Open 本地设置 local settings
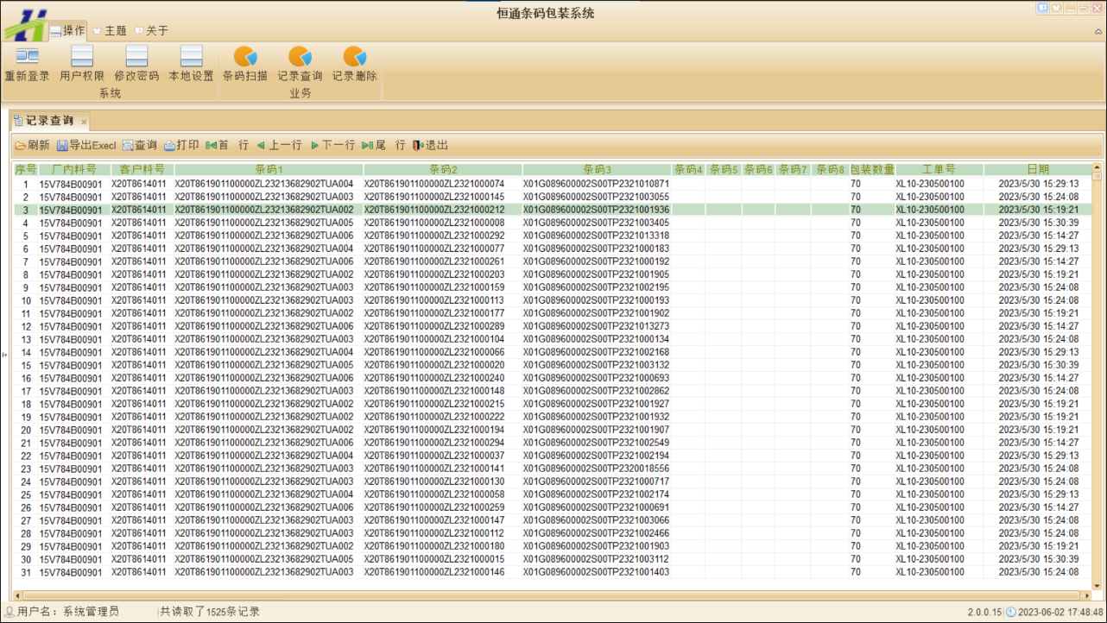1107x623 pixels. (191, 65)
